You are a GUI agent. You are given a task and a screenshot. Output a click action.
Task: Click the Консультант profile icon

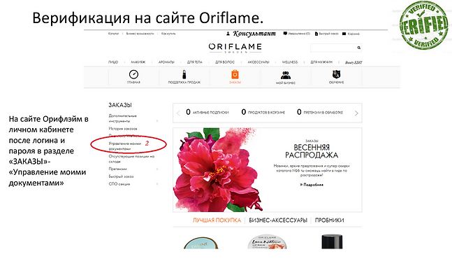click(228, 34)
